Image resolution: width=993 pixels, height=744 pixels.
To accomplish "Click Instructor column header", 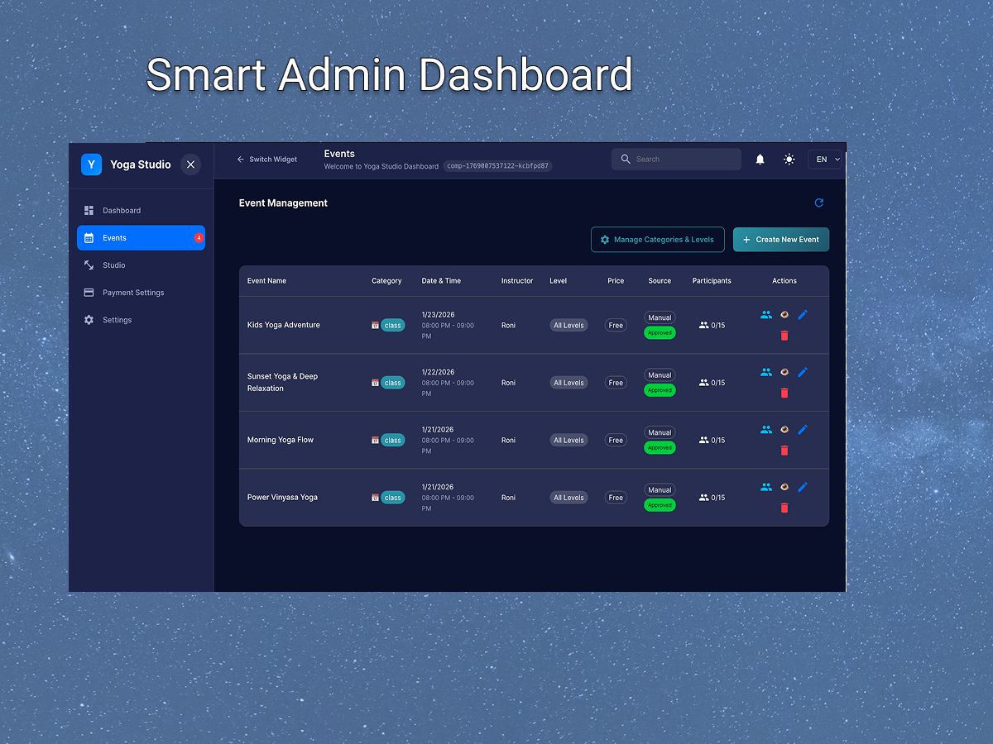I will tap(517, 281).
